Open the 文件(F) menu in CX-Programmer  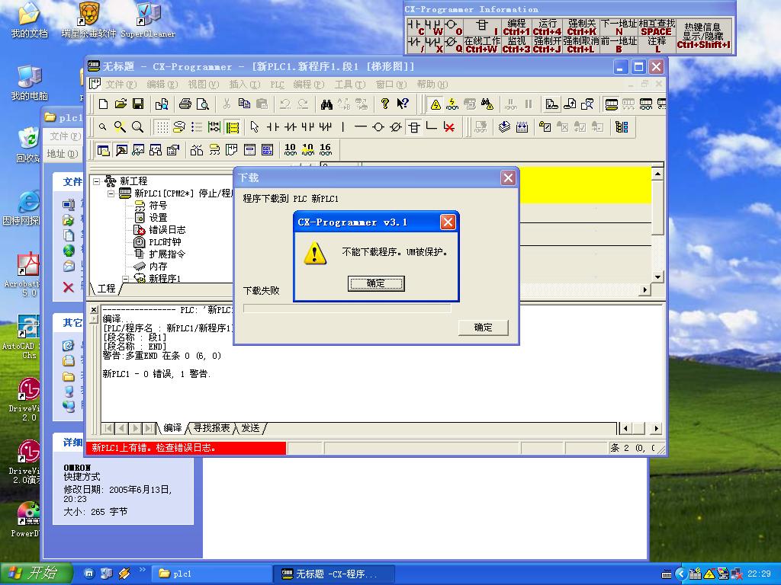[x=121, y=85]
